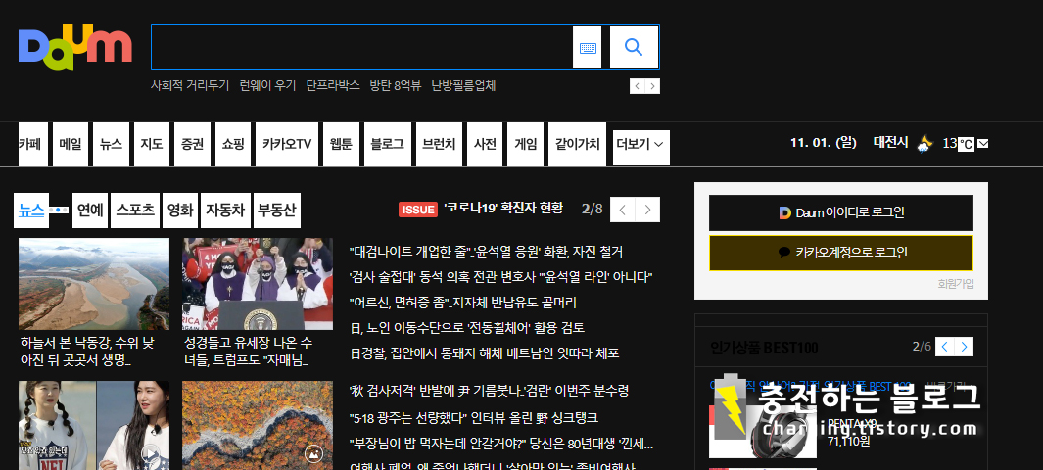Open '코로나19' 확진자 현황 issue link
Screen dimensions: 1043x470
pyautogui.click(x=503, y=209)
